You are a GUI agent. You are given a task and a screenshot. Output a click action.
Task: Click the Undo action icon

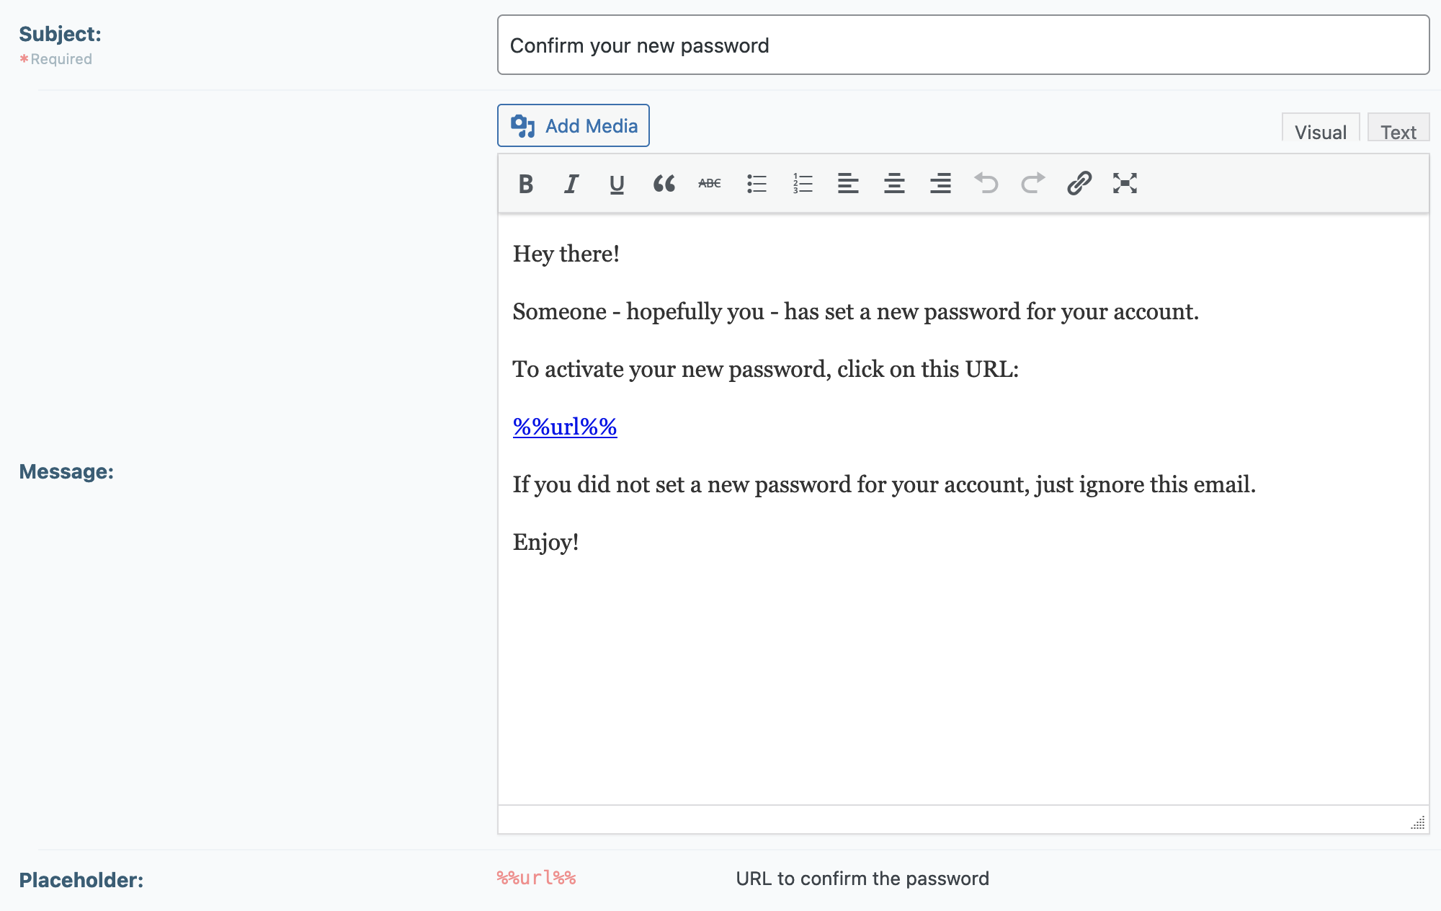pyautogui.click(x=985, y=184)
